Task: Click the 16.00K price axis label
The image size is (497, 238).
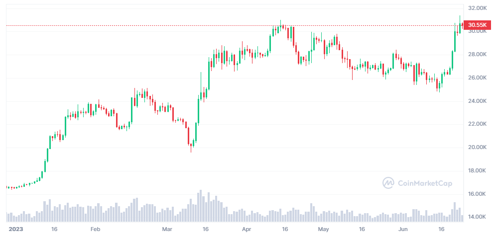Action: [x=477, y=194]
